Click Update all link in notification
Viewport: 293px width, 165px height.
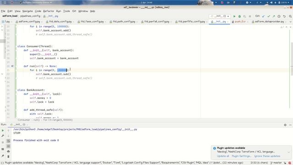223,156
